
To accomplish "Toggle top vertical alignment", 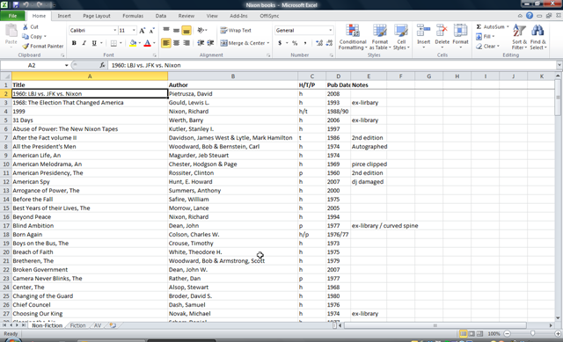I will click(x=166, y=31).
